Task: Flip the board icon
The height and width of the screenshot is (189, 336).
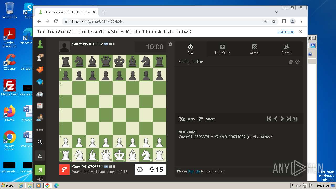Action: coord(295,119)
